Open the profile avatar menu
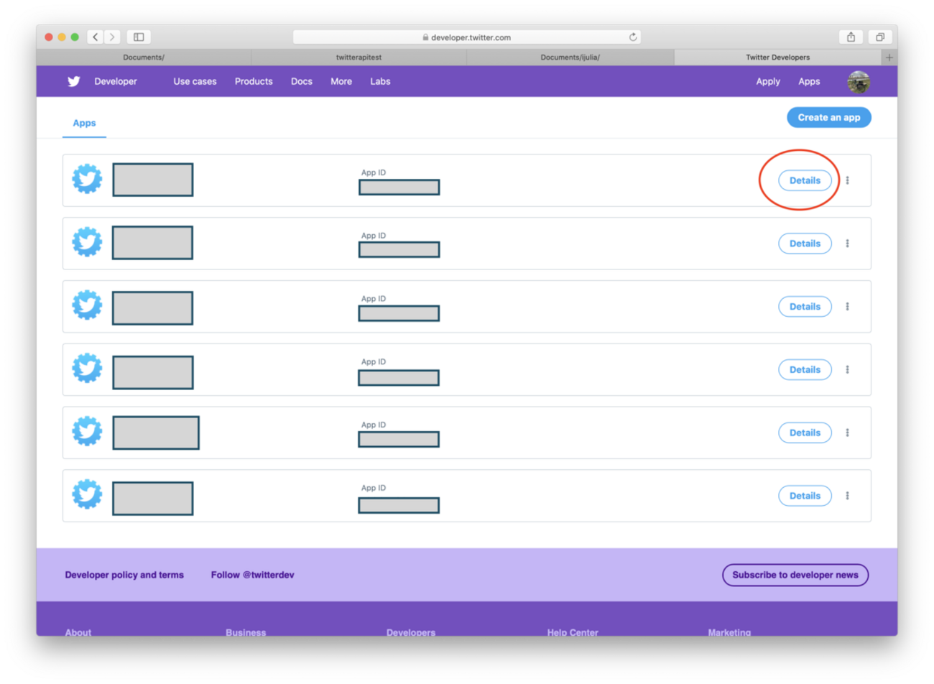 pyautogui.click(x=859, y=82)
